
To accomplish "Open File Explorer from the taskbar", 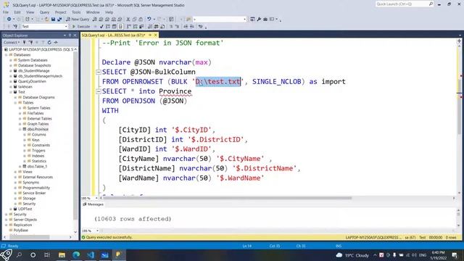I will point(62,254).
